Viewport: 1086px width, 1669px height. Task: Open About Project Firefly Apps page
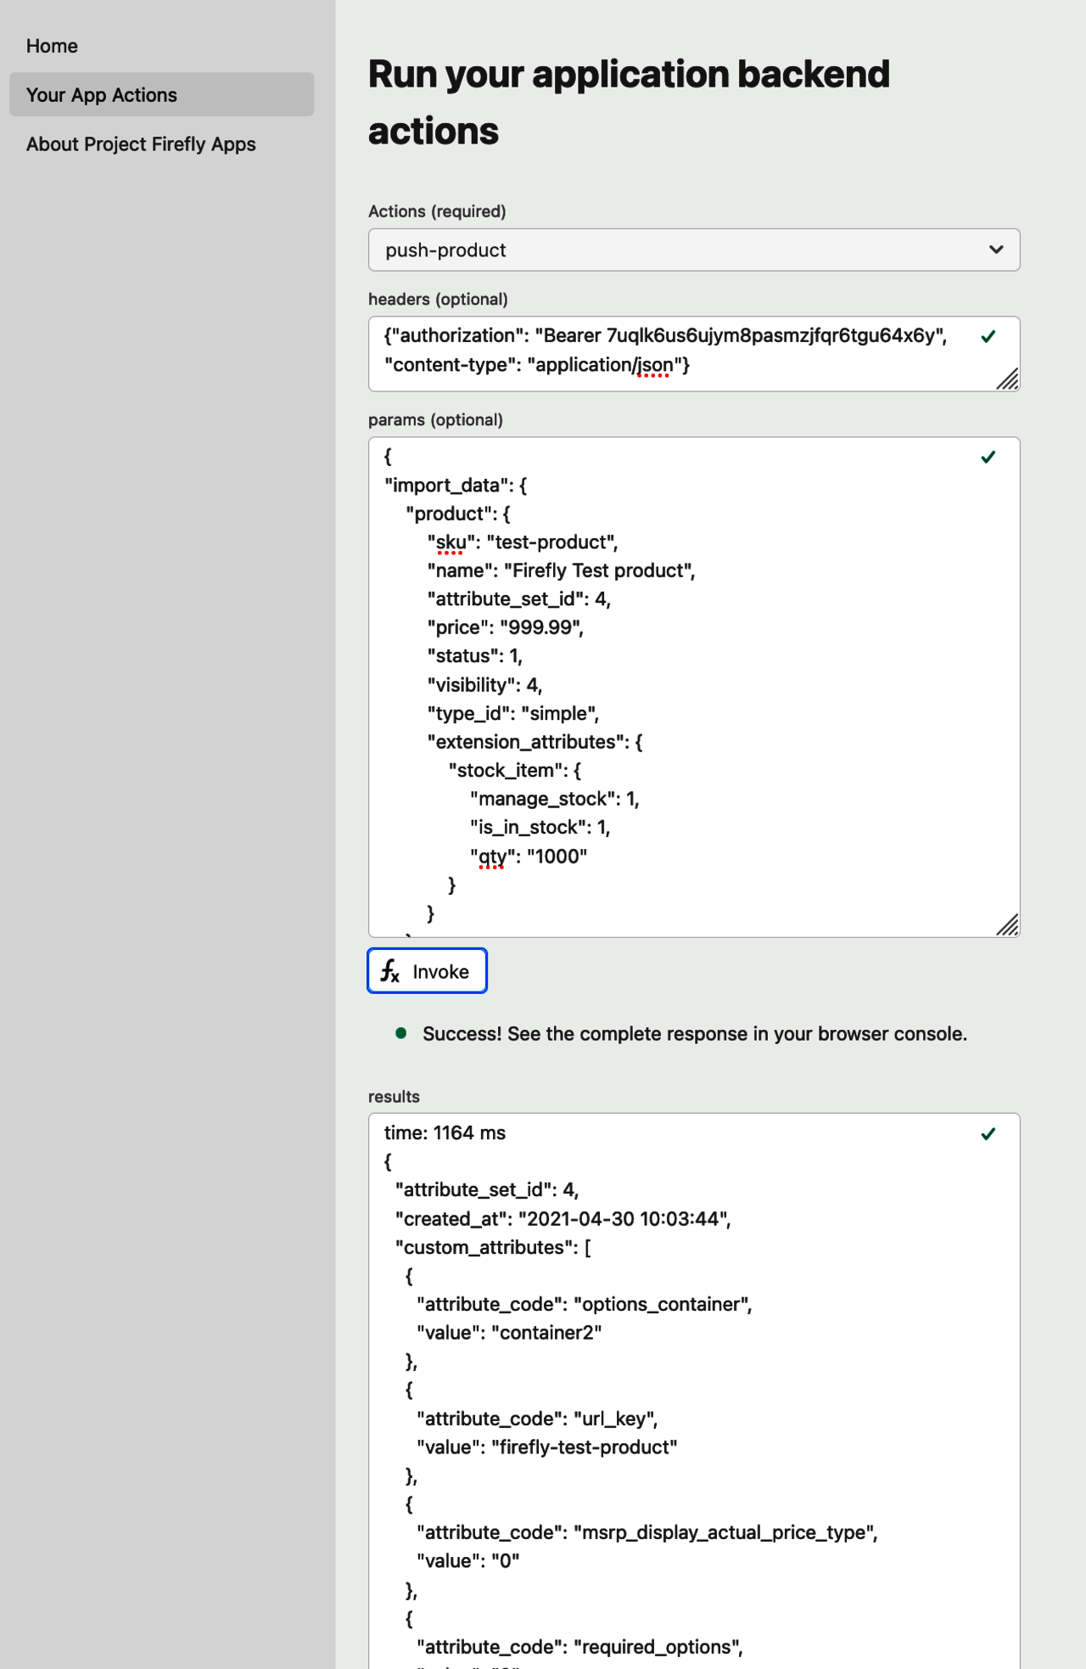point(141,144)
